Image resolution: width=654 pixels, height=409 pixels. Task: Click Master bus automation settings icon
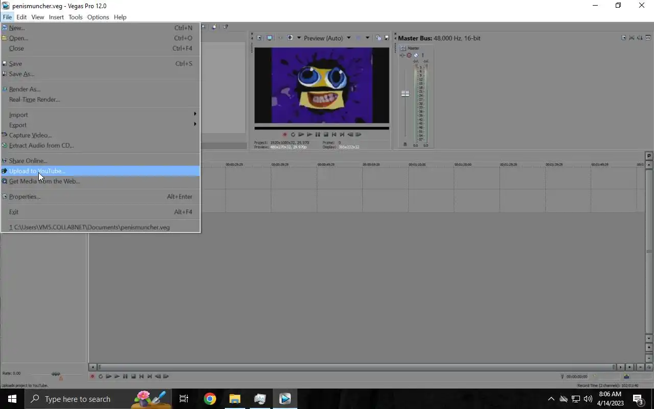(x=403, y=55)
